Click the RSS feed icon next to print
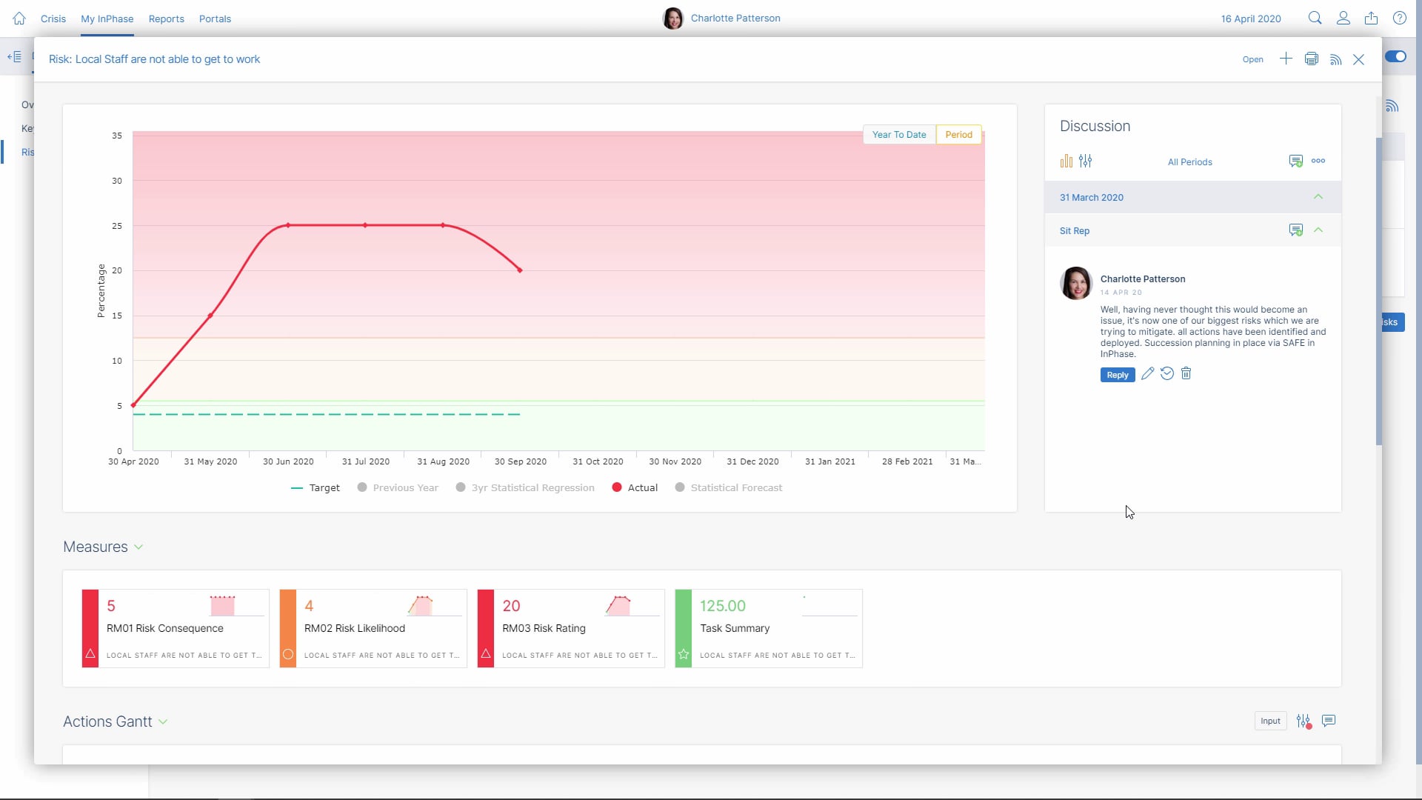Screen dimensions: 1422x800 pyautogui.click(x=1335, y=59)
